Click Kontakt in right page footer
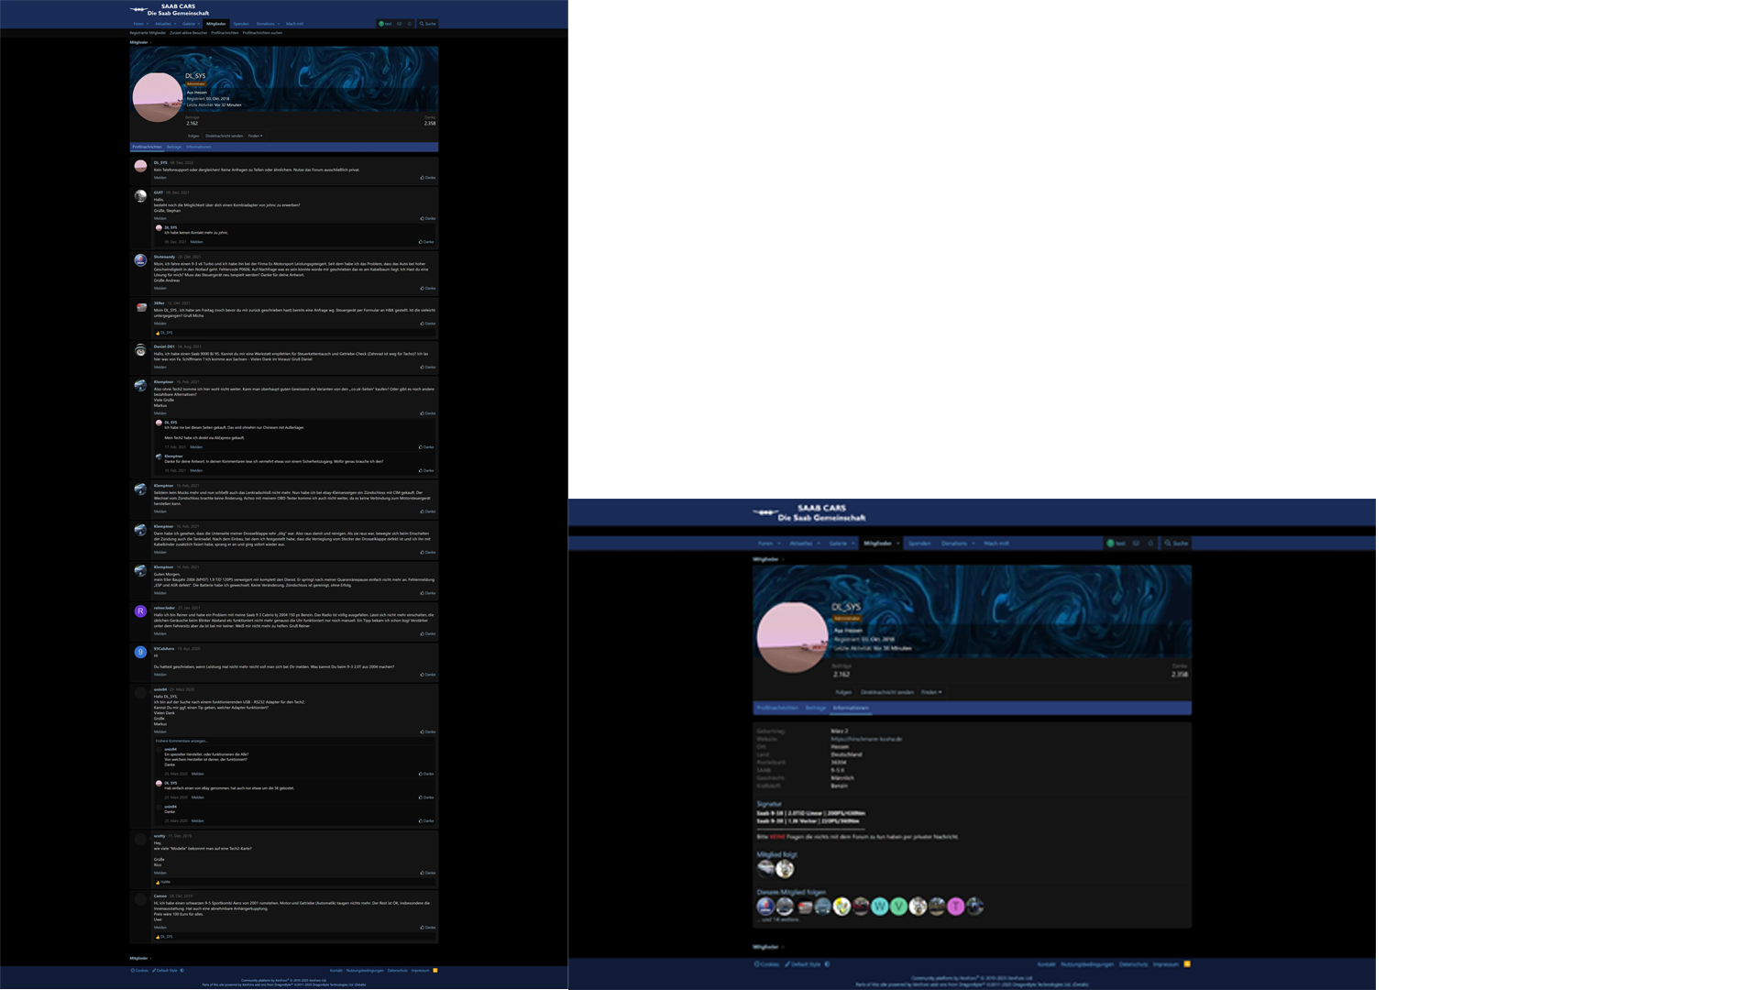Screen dimensions: 1760x990 [x=1046, y=964]
